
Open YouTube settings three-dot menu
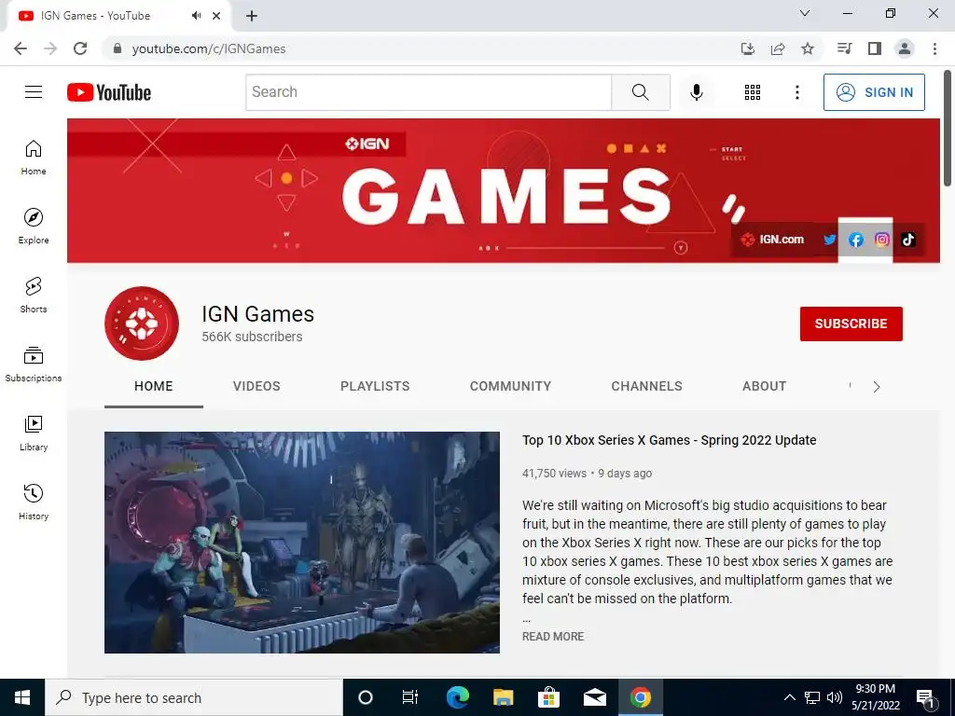(x=796, y=92)
